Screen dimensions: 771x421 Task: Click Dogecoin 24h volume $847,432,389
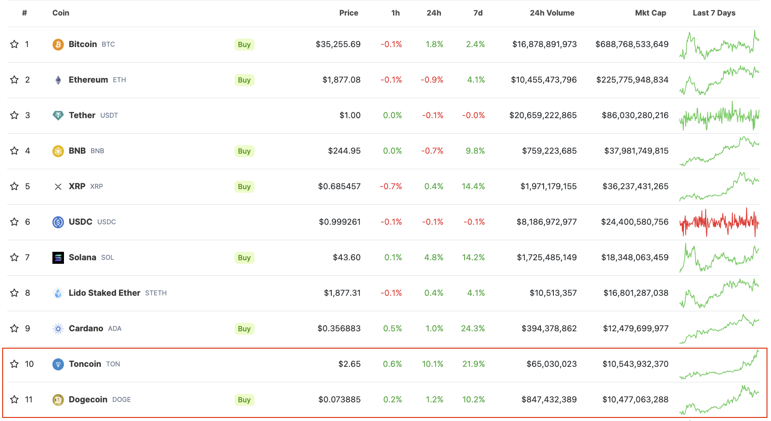tap(549, 399)
